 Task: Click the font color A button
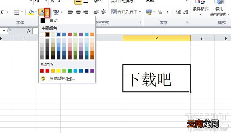pos(42,12)
